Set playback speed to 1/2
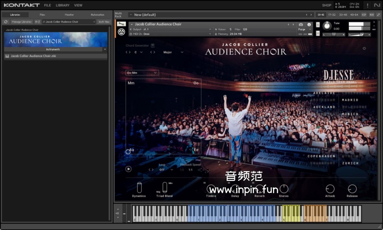The image size is (383, 230). click(182, 170)
